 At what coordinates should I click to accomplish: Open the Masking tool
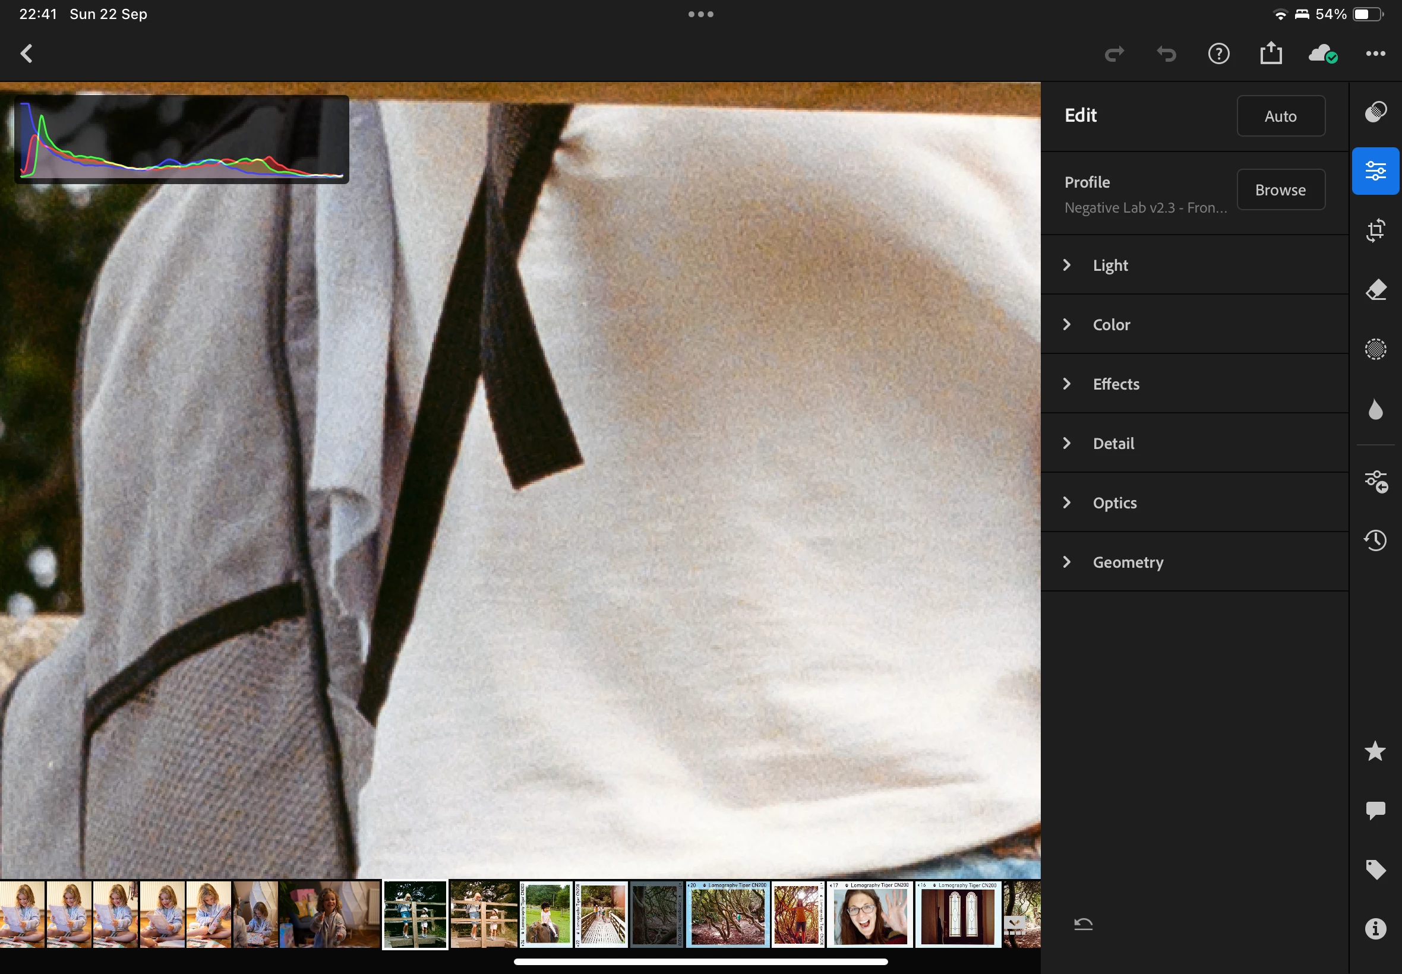pos(1375,350)
